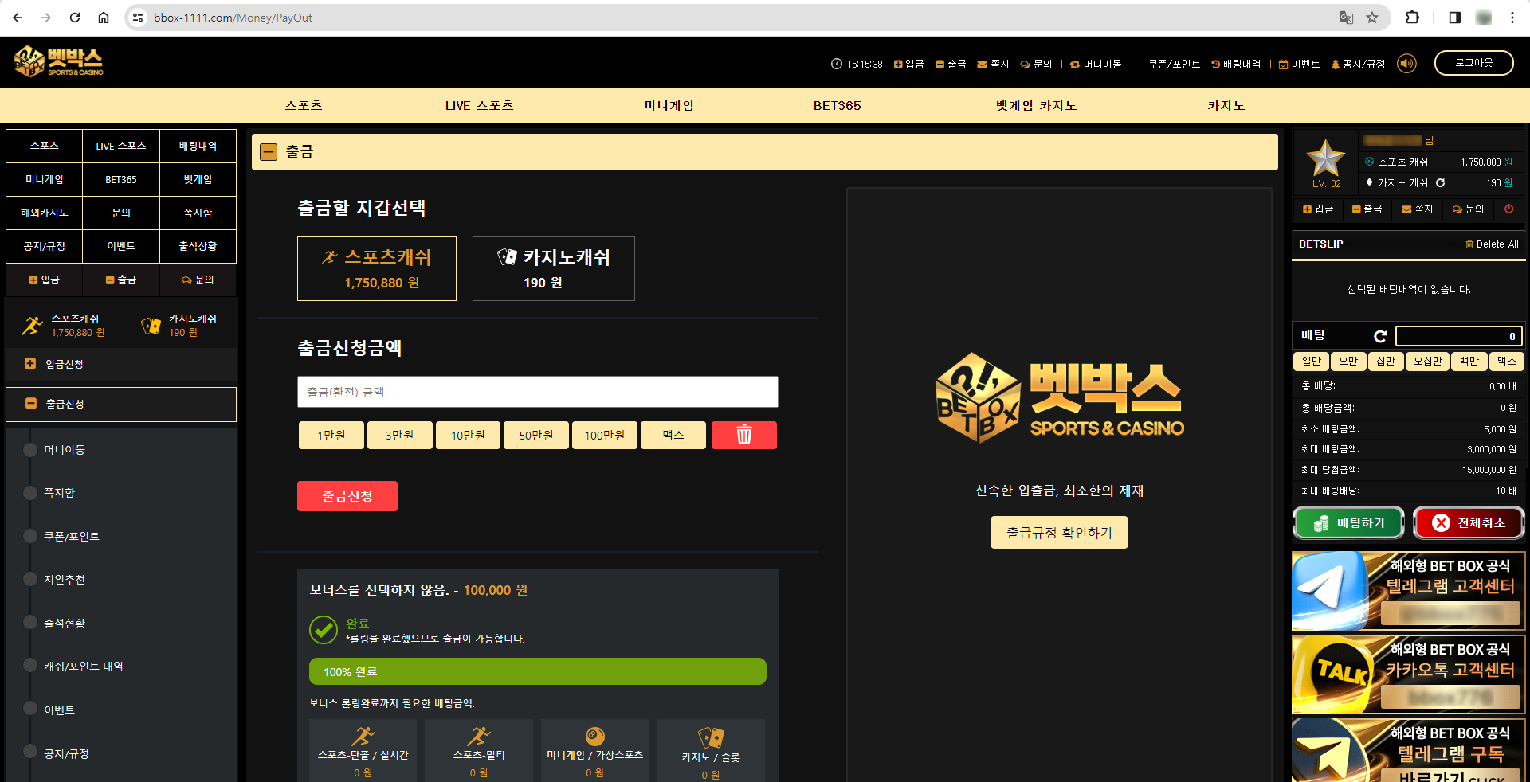Add 오십만 to the betslip amount
The image size is (1530, 782).
pyautogui.click(x=1427, y=362)
